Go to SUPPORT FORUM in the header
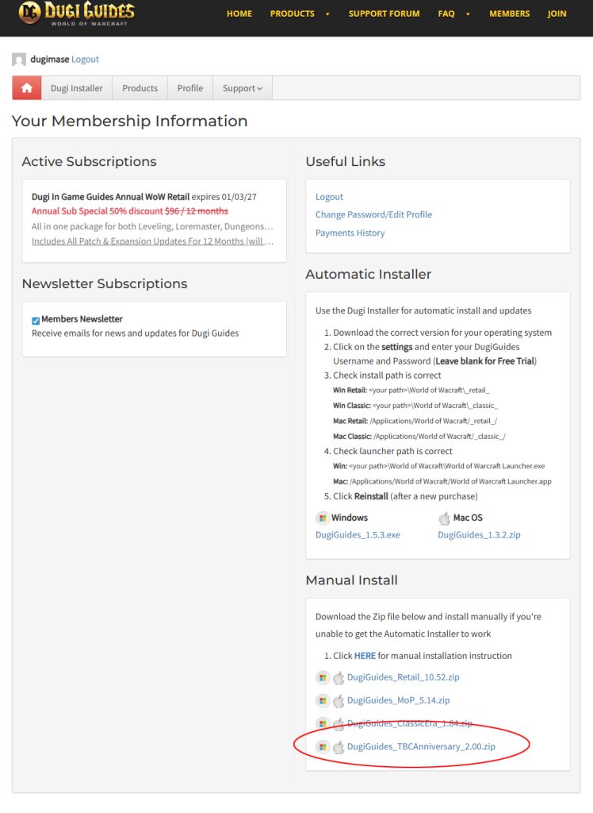 point(384,13)
